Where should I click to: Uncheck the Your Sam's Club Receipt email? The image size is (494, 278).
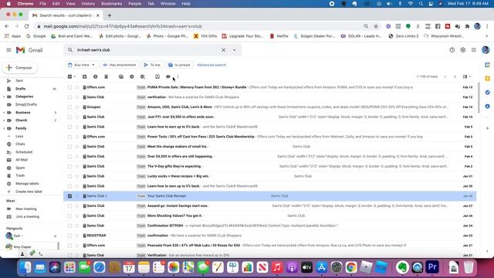pos(69,196)
